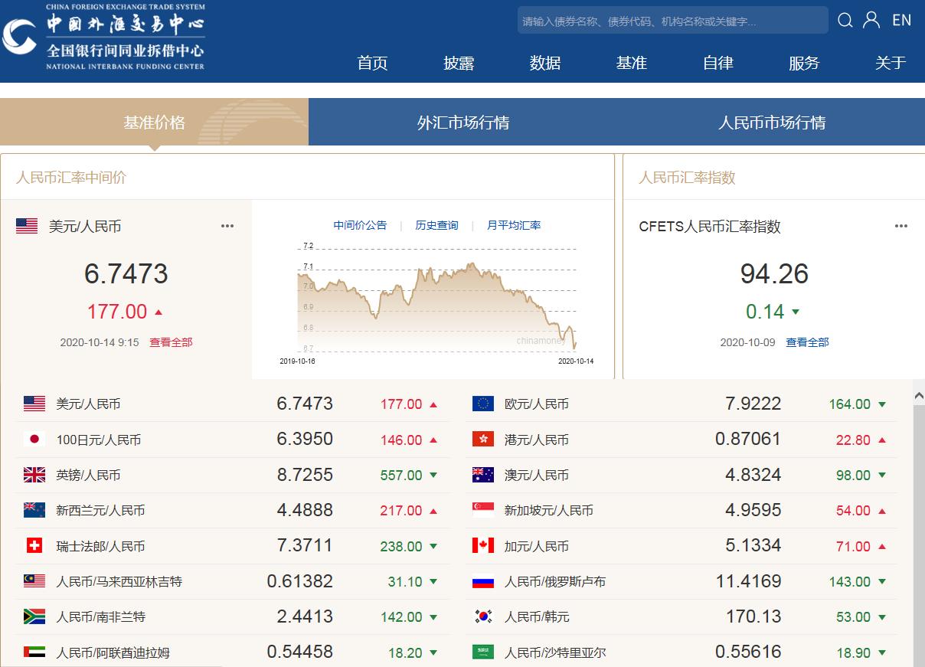Viewport: 925px width, 667px height.
Task: Open the 中间价公告 link
Action: (360, 225)
